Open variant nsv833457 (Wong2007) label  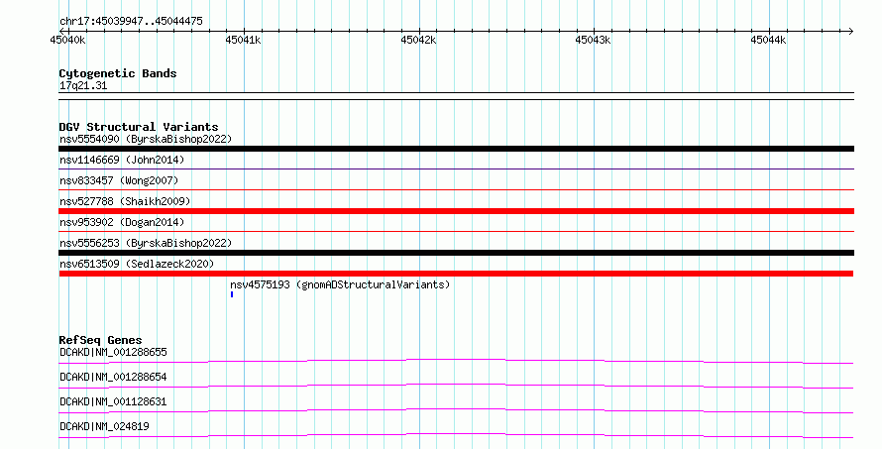(x=119, y=180)
